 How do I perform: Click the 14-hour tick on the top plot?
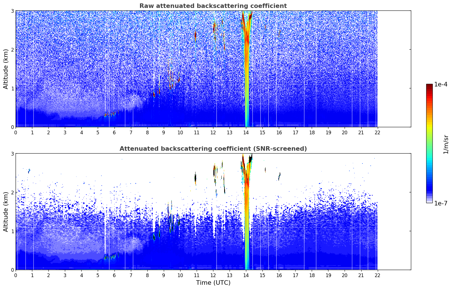[x=246, y=132]
